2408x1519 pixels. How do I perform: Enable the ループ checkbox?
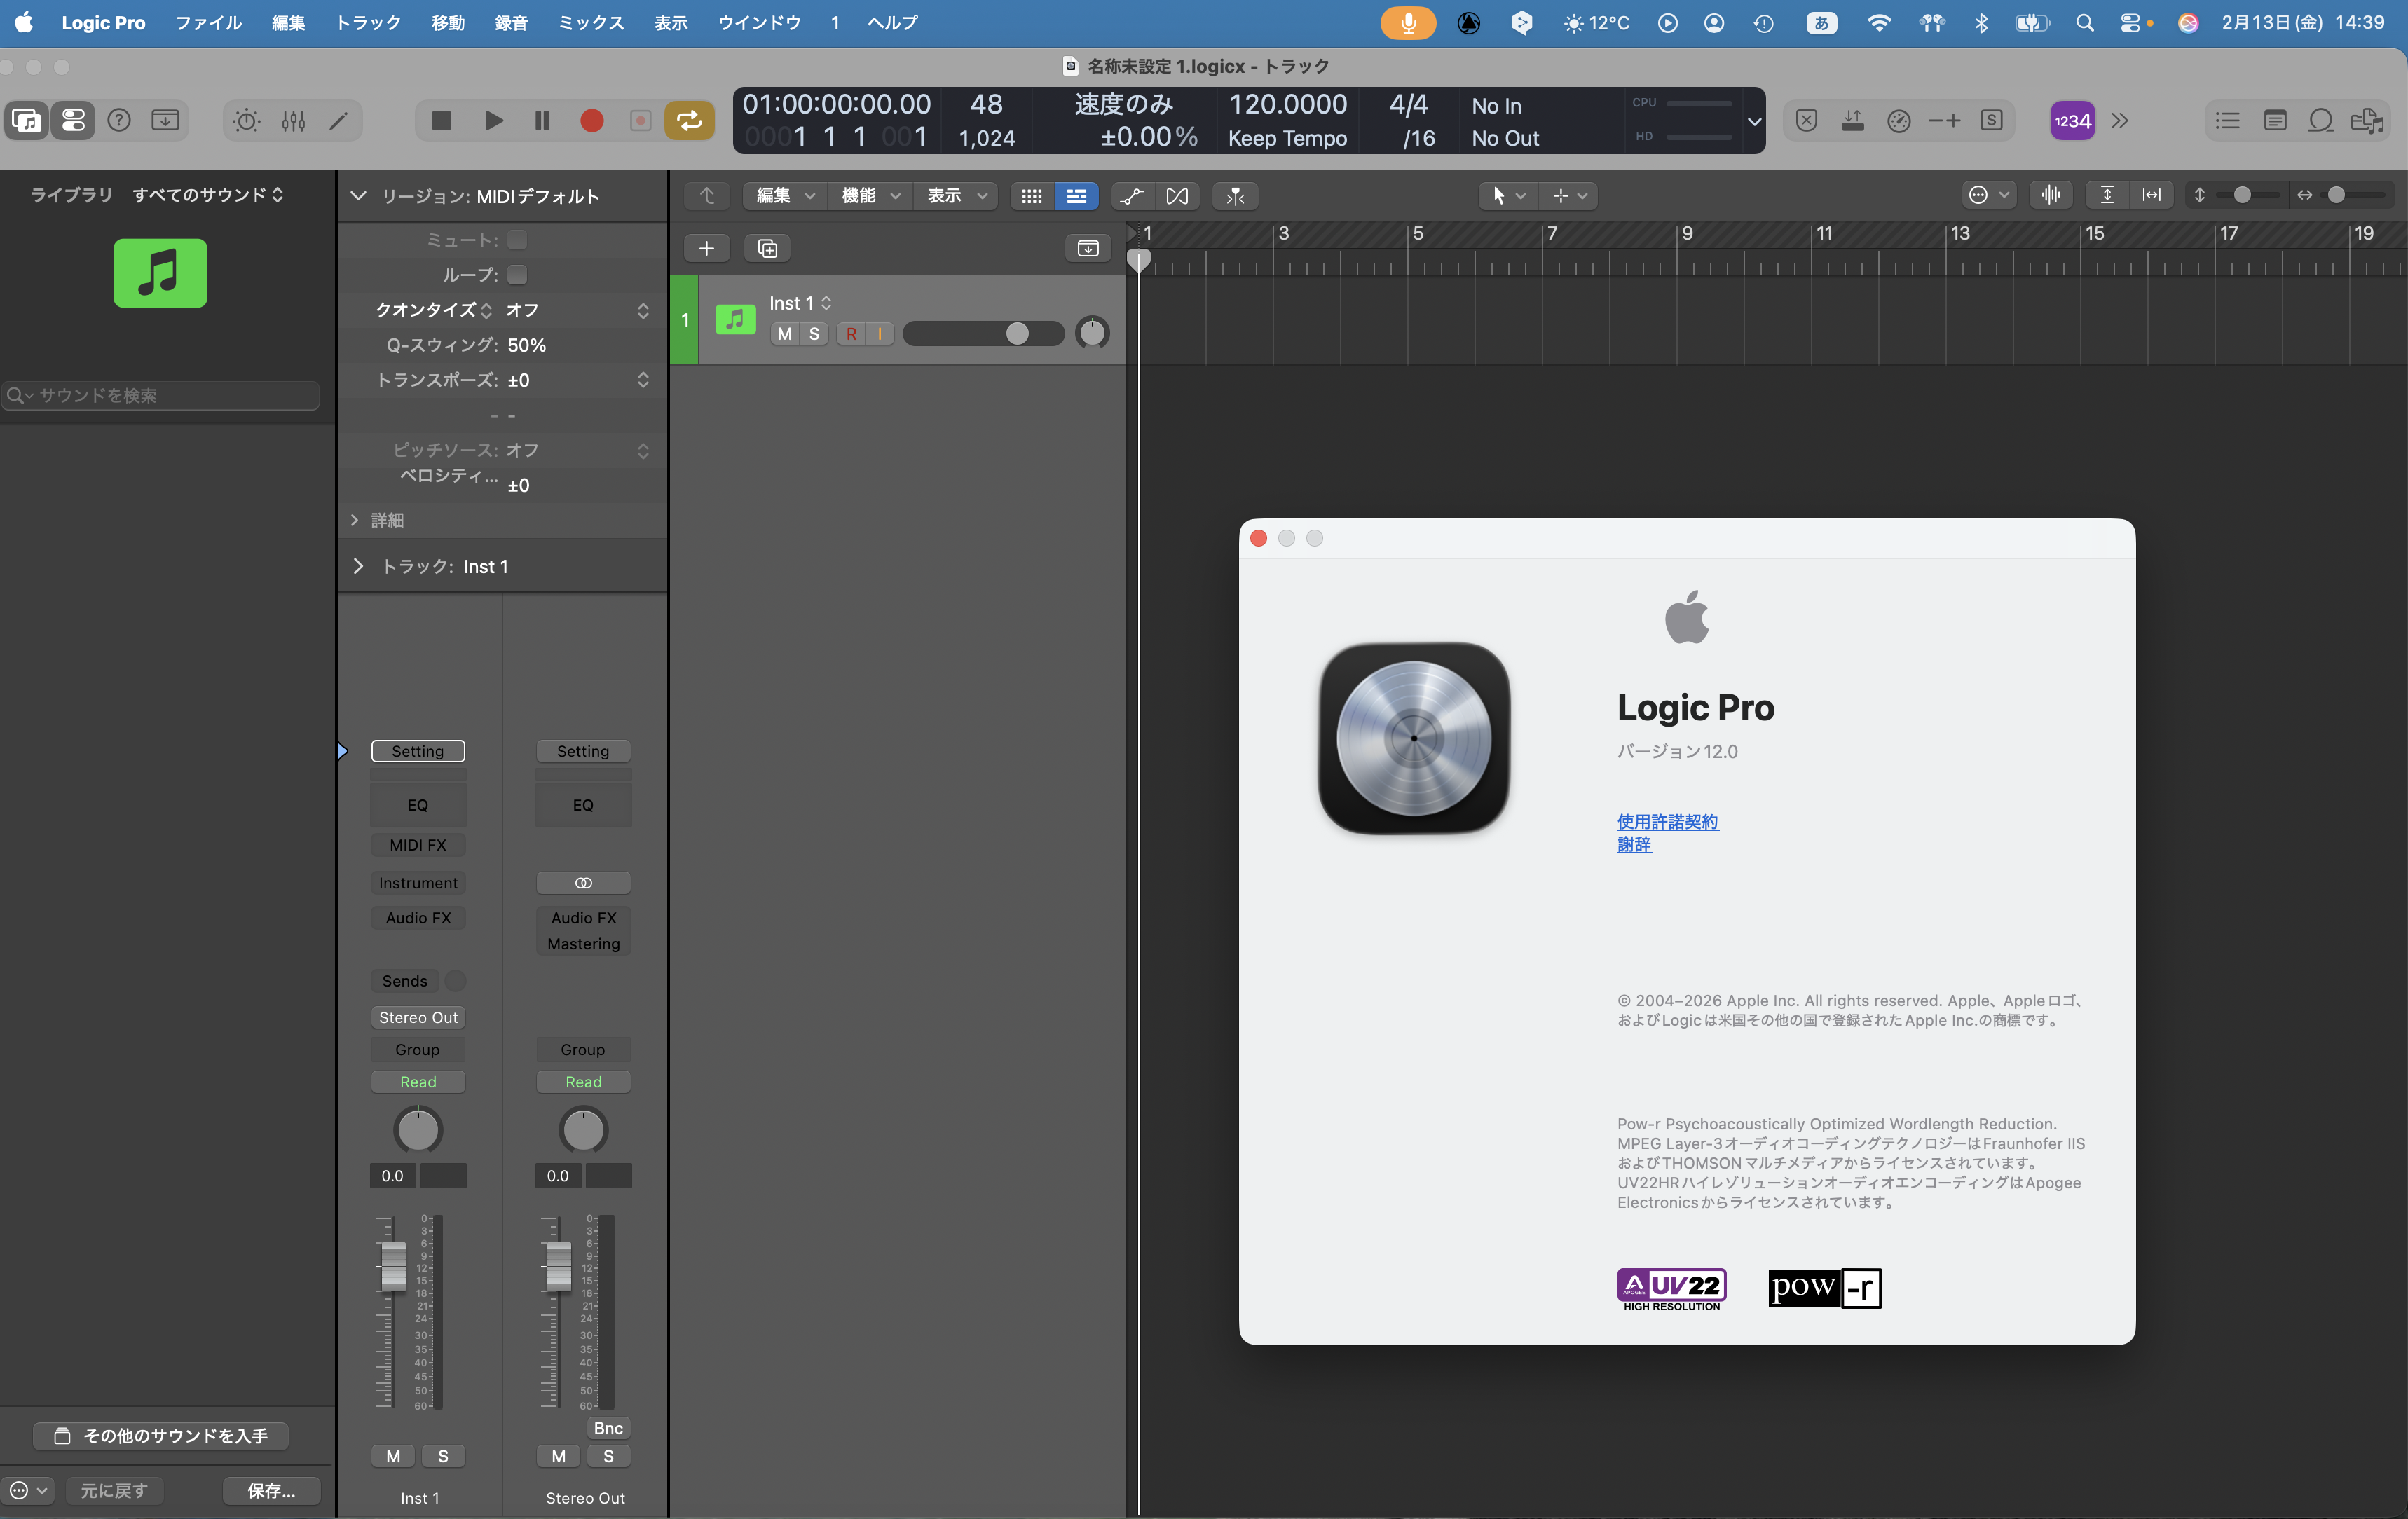(x=517, y=275)
